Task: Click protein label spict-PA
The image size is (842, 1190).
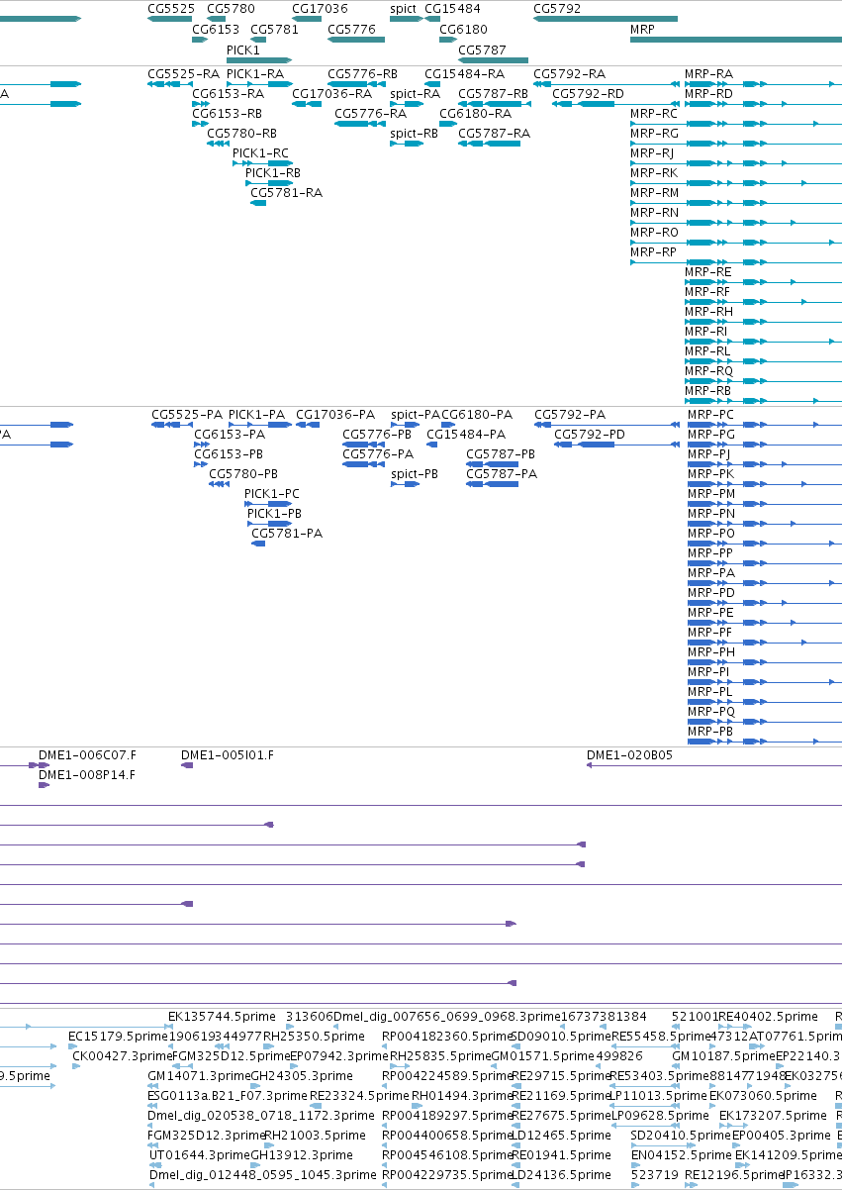Action: point(416,415)
